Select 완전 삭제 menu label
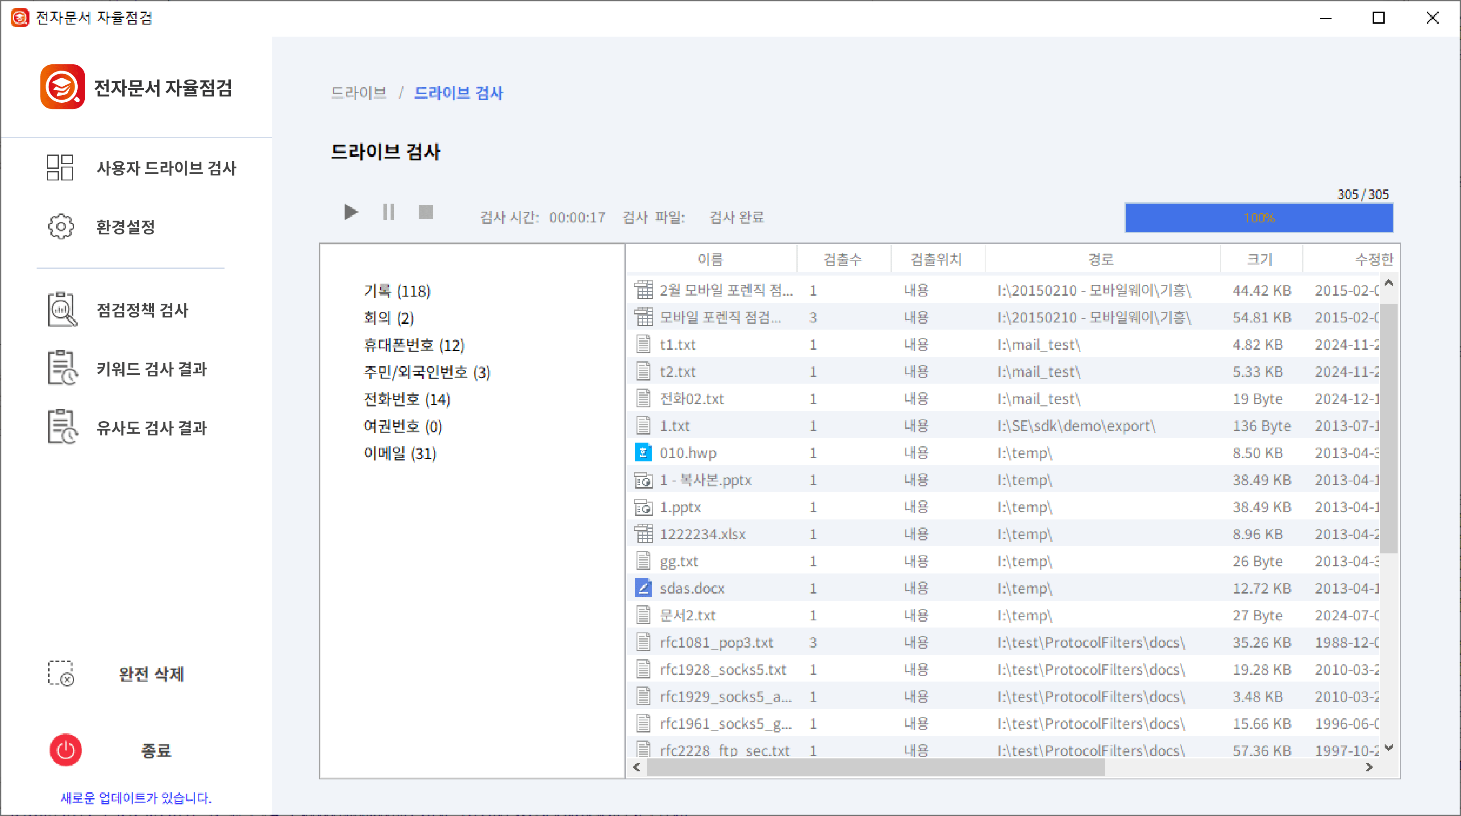1461x816 pixels. click(x=151, y=674)
